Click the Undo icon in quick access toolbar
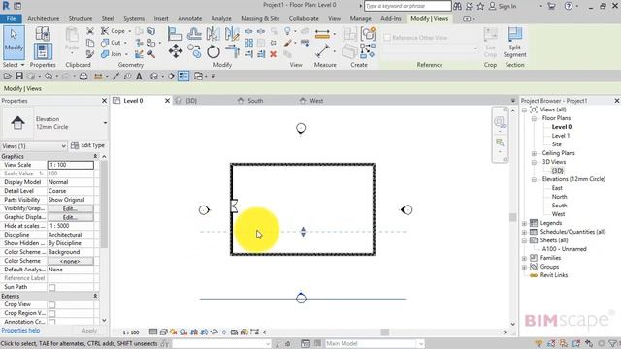 pos(49,76)
